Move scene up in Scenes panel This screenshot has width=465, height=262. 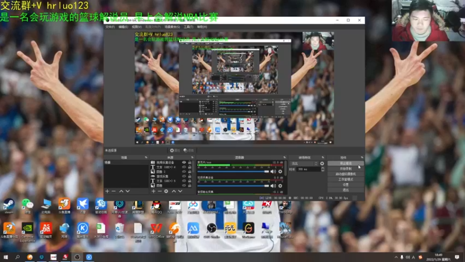coord(121,192)
